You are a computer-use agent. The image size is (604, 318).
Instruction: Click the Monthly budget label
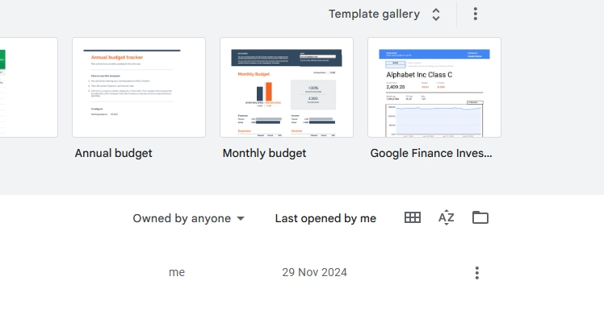264,153
